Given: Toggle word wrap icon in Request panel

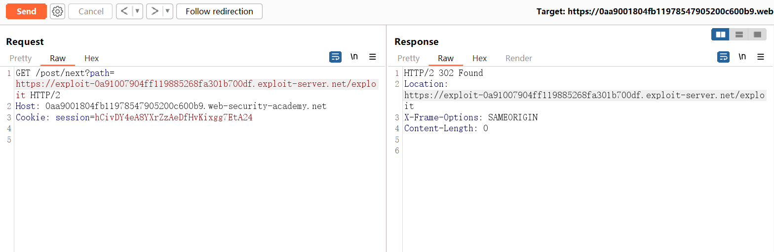Looking at the screenshot, I should (x=335, y=57).
